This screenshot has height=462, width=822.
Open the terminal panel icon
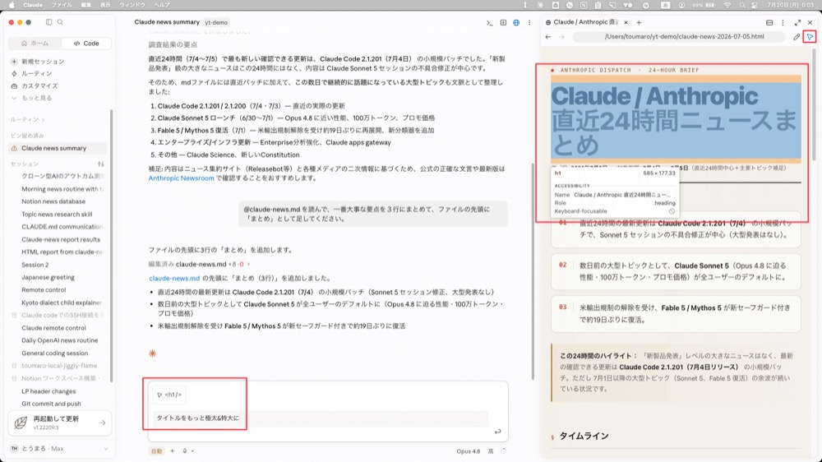(x=490, y=22)
